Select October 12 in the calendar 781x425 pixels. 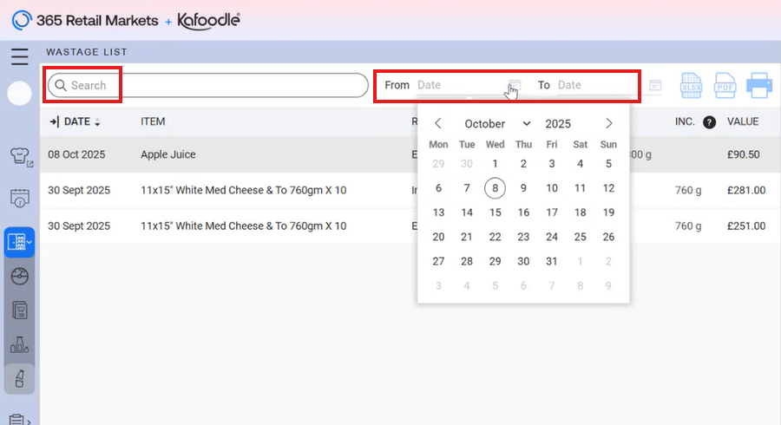point(608,188)
